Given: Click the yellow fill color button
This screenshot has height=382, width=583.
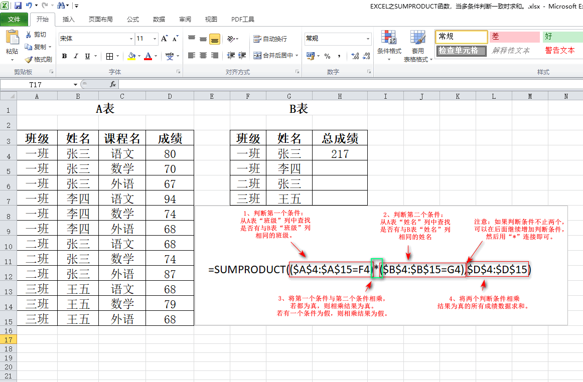Looking at the screenshot, I should point(131,56).
